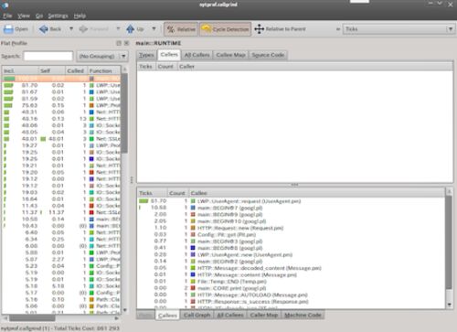Viewport: 457px width, 332px height.
Task: Select the callee HTTP::Request::new
Action: [x=291, y=228]
